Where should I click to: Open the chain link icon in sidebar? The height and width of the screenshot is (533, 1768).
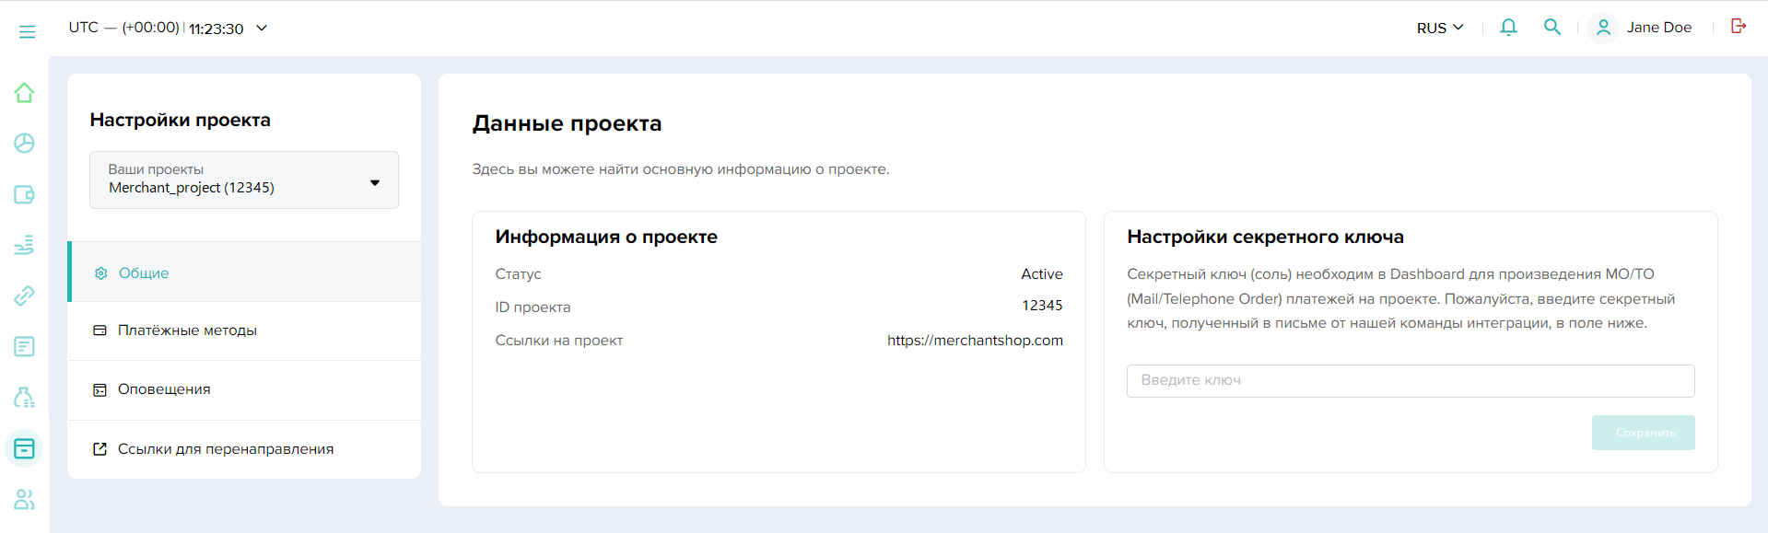24,295
